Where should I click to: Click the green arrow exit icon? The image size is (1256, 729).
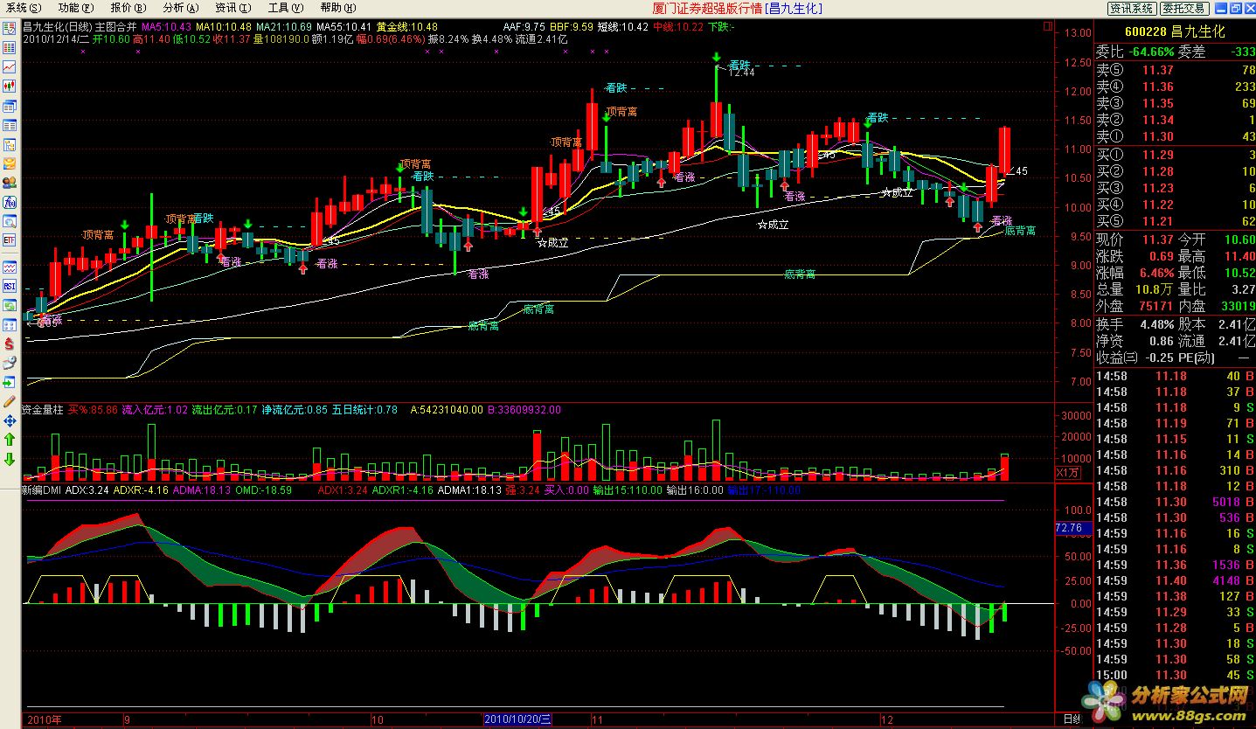(10, 383)
